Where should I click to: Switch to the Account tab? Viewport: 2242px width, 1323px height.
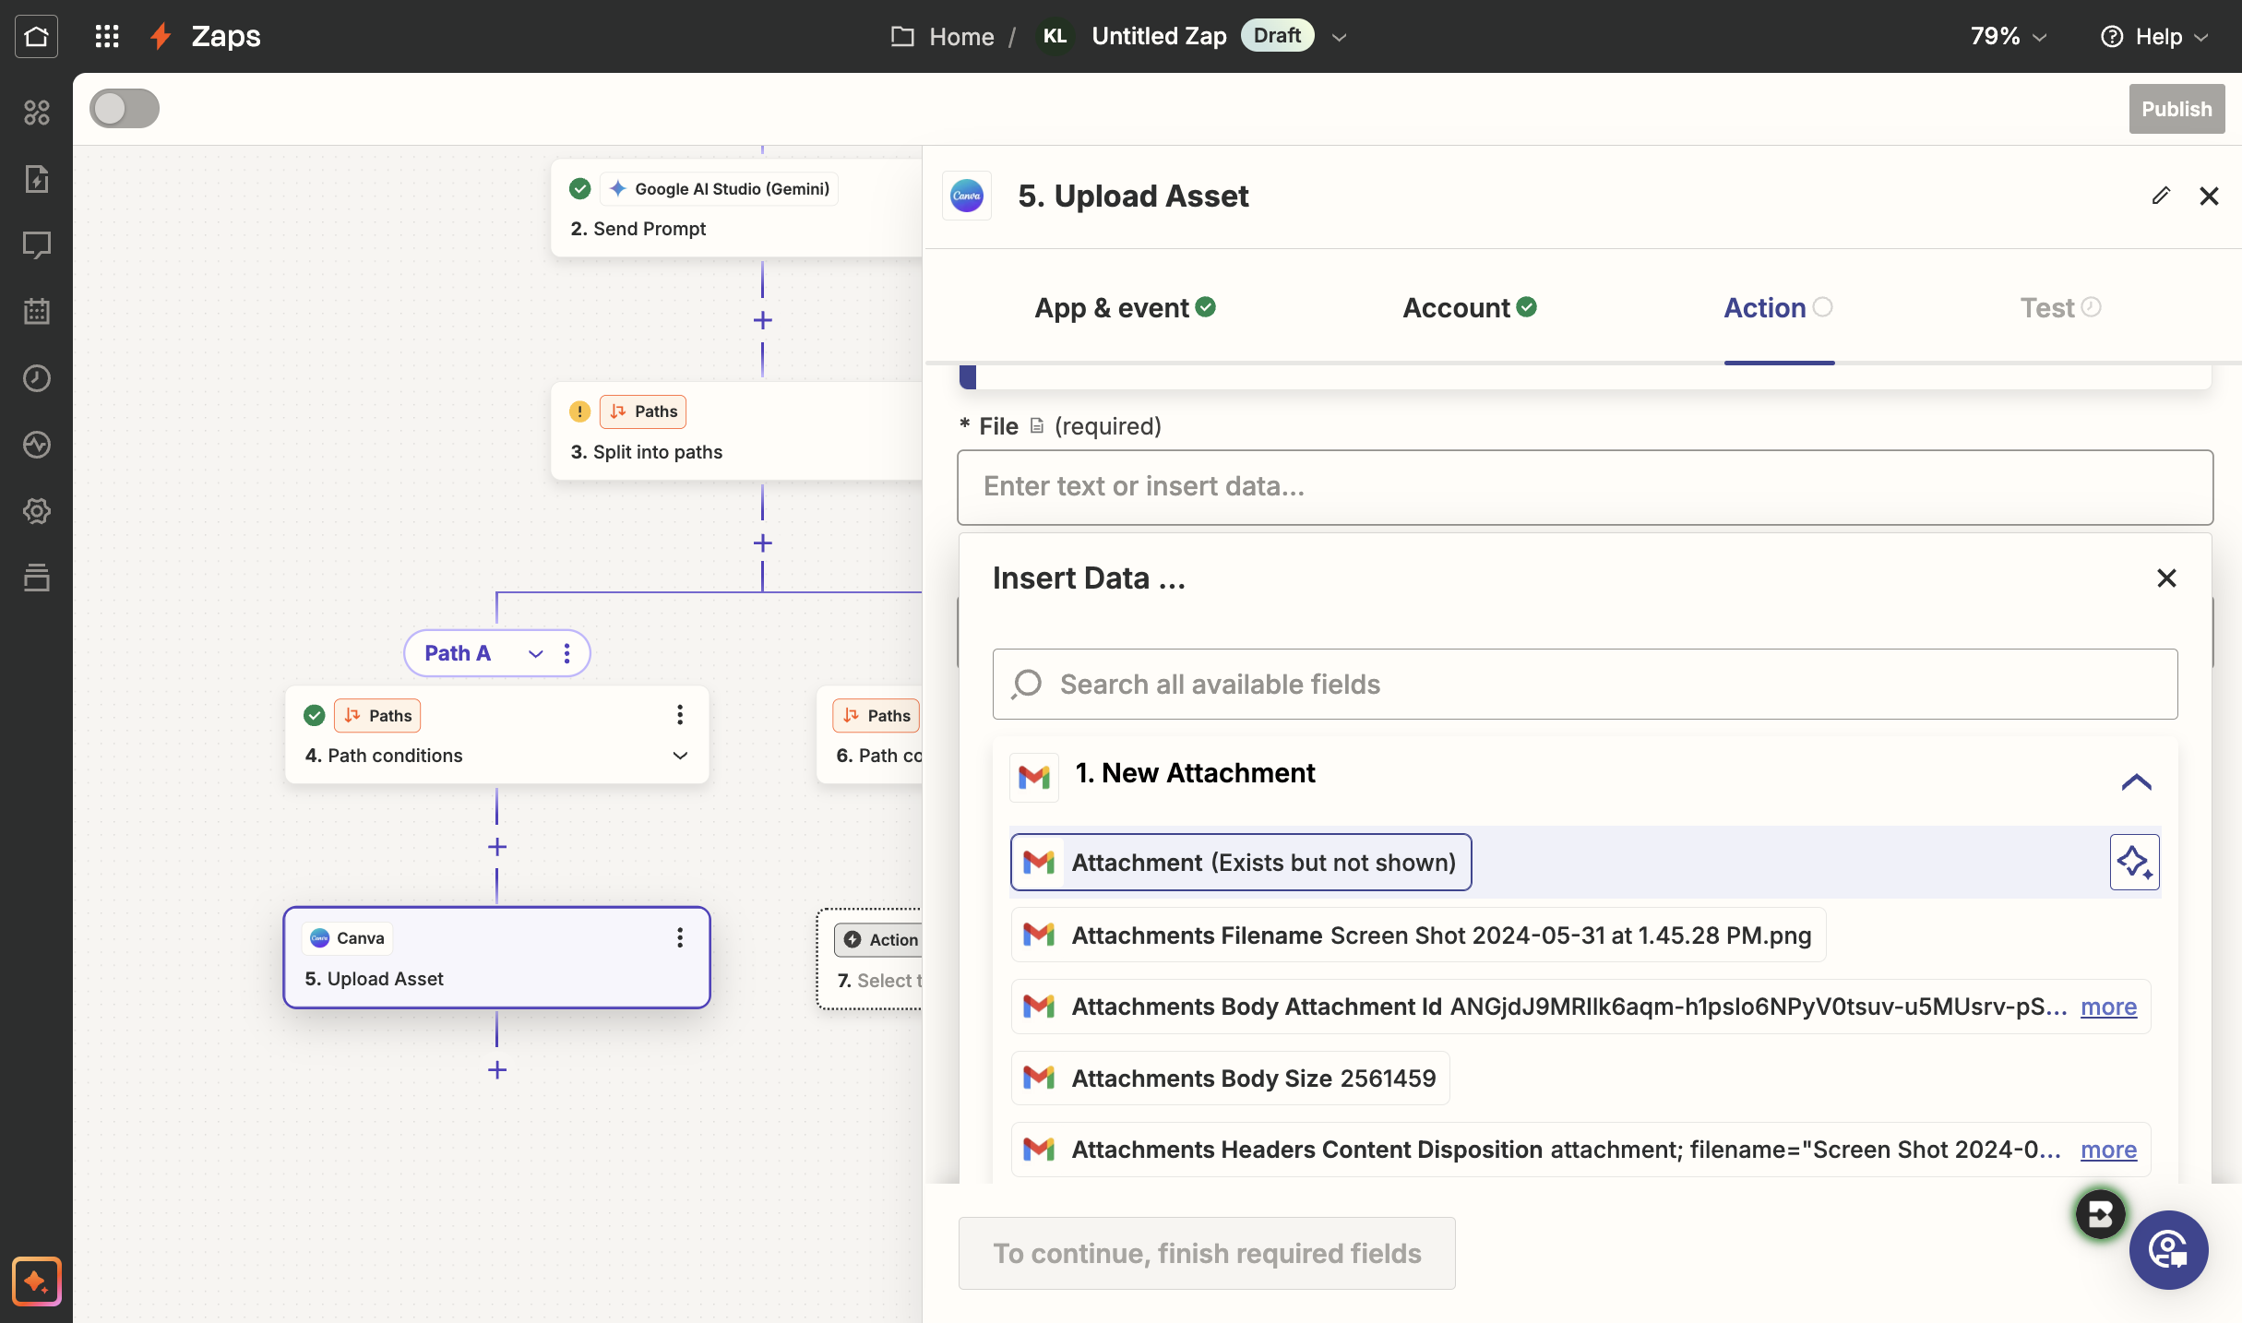[x=1469, y=308]
